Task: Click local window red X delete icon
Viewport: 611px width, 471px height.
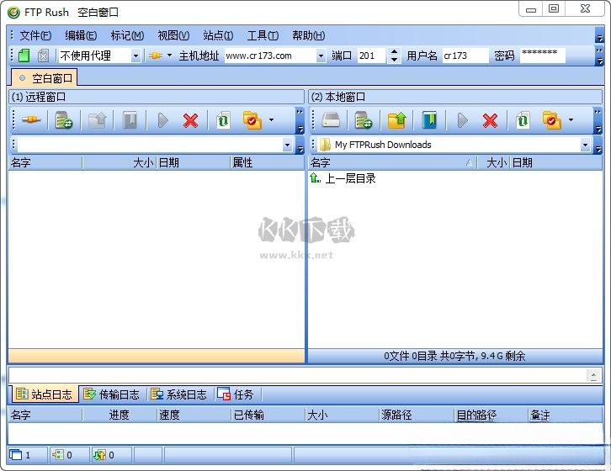Action: tap(490, 120)
